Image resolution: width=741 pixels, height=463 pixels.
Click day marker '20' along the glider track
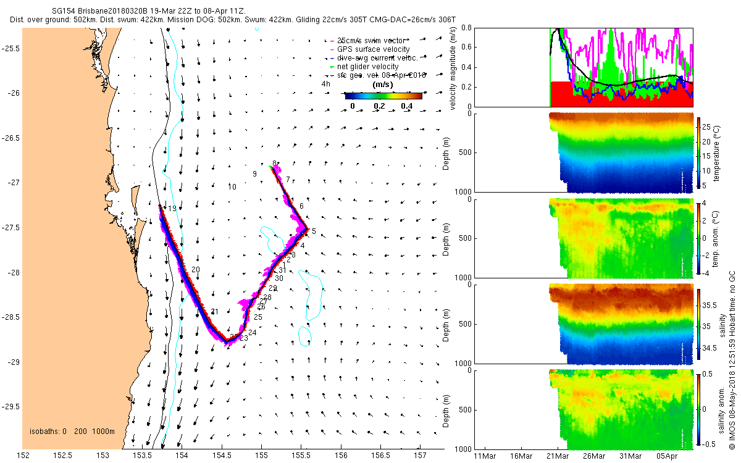pos(196,270)
